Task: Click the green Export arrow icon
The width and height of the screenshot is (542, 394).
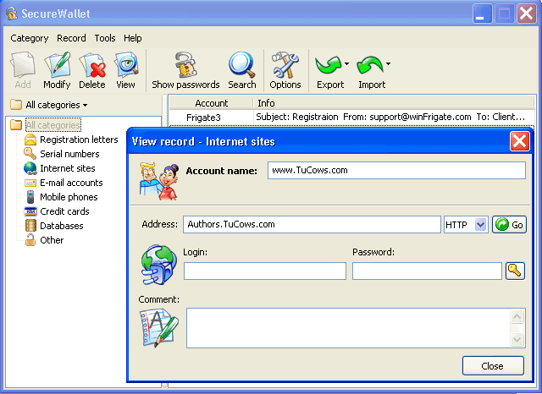Action: point(328,65)
